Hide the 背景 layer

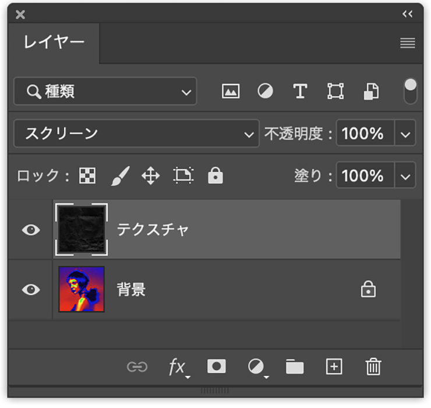coord(31,290)
